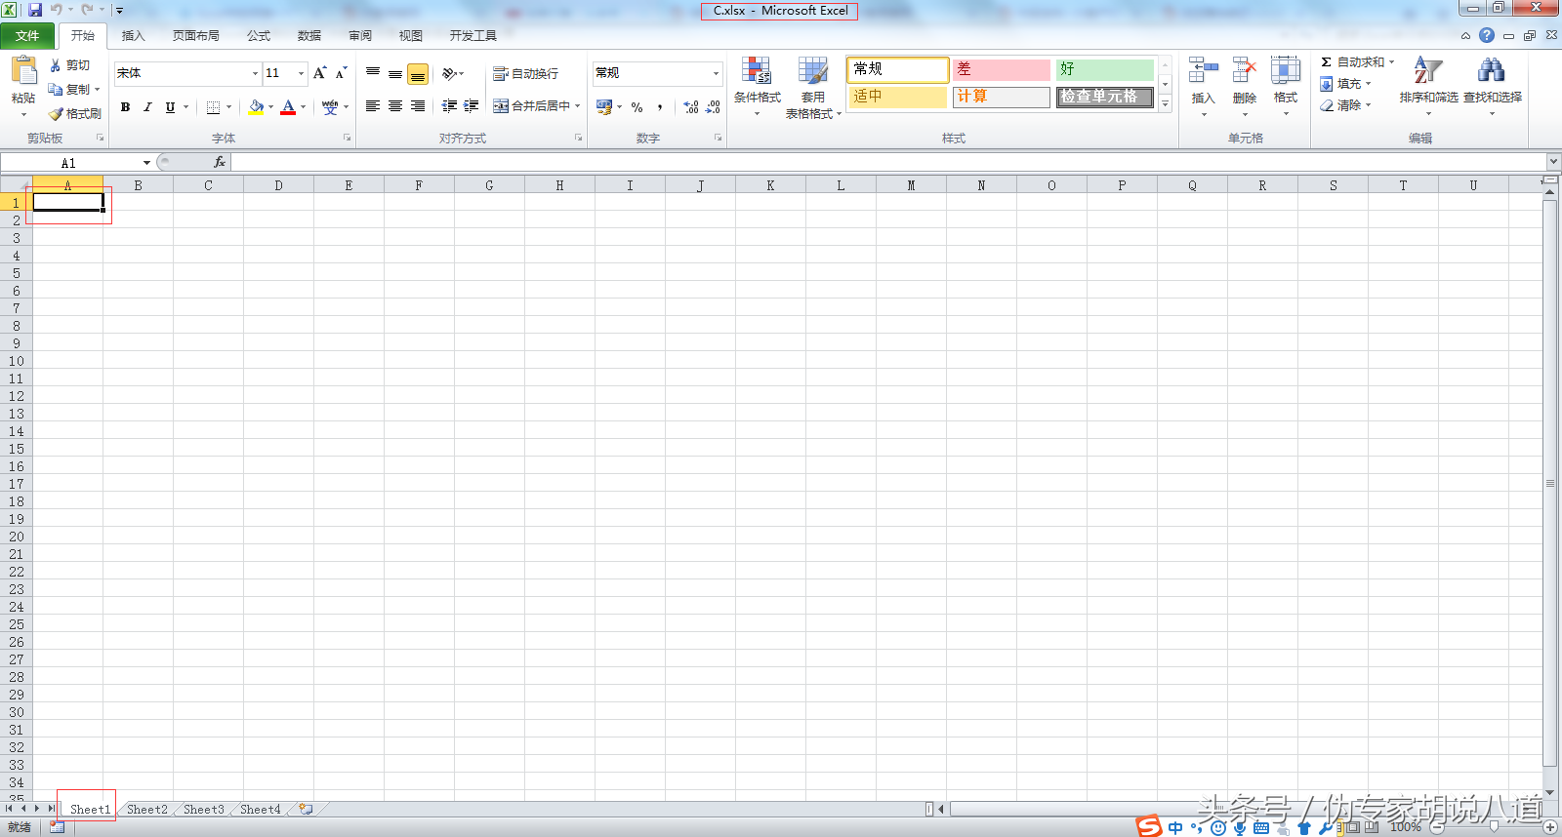Open cell Format icon menu

[1286, 71]
